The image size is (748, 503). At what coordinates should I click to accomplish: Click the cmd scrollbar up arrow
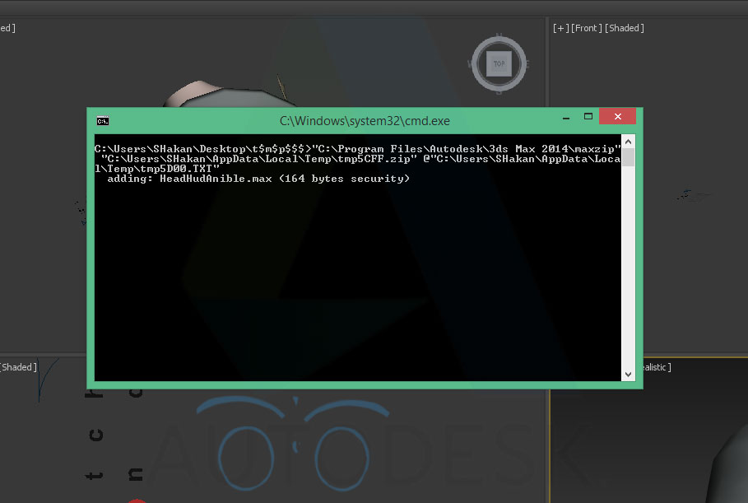[x=628, y=142]
